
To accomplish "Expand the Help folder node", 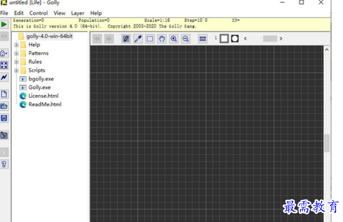I will pos(16,45).
